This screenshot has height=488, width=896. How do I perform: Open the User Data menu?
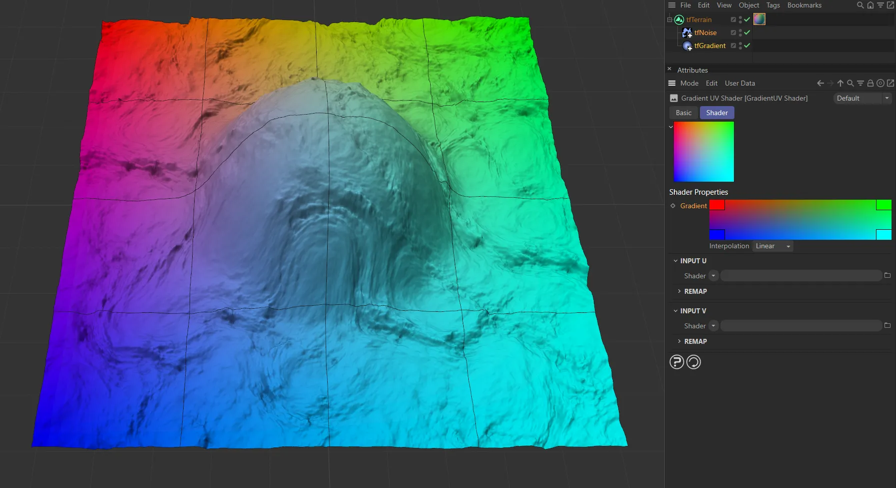coord(739,83)
